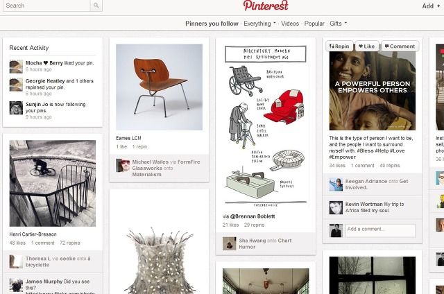This screenshot has width=444, height=294.
Task: Open the Materialism board link
Action: click(146, 175)
